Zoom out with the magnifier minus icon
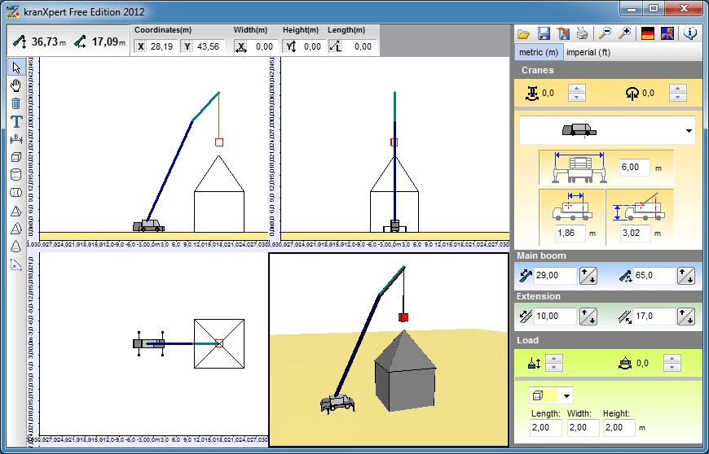 606,33
